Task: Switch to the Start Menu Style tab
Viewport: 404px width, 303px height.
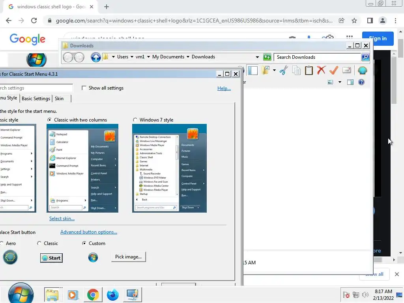Action: (x=9, y=98)
